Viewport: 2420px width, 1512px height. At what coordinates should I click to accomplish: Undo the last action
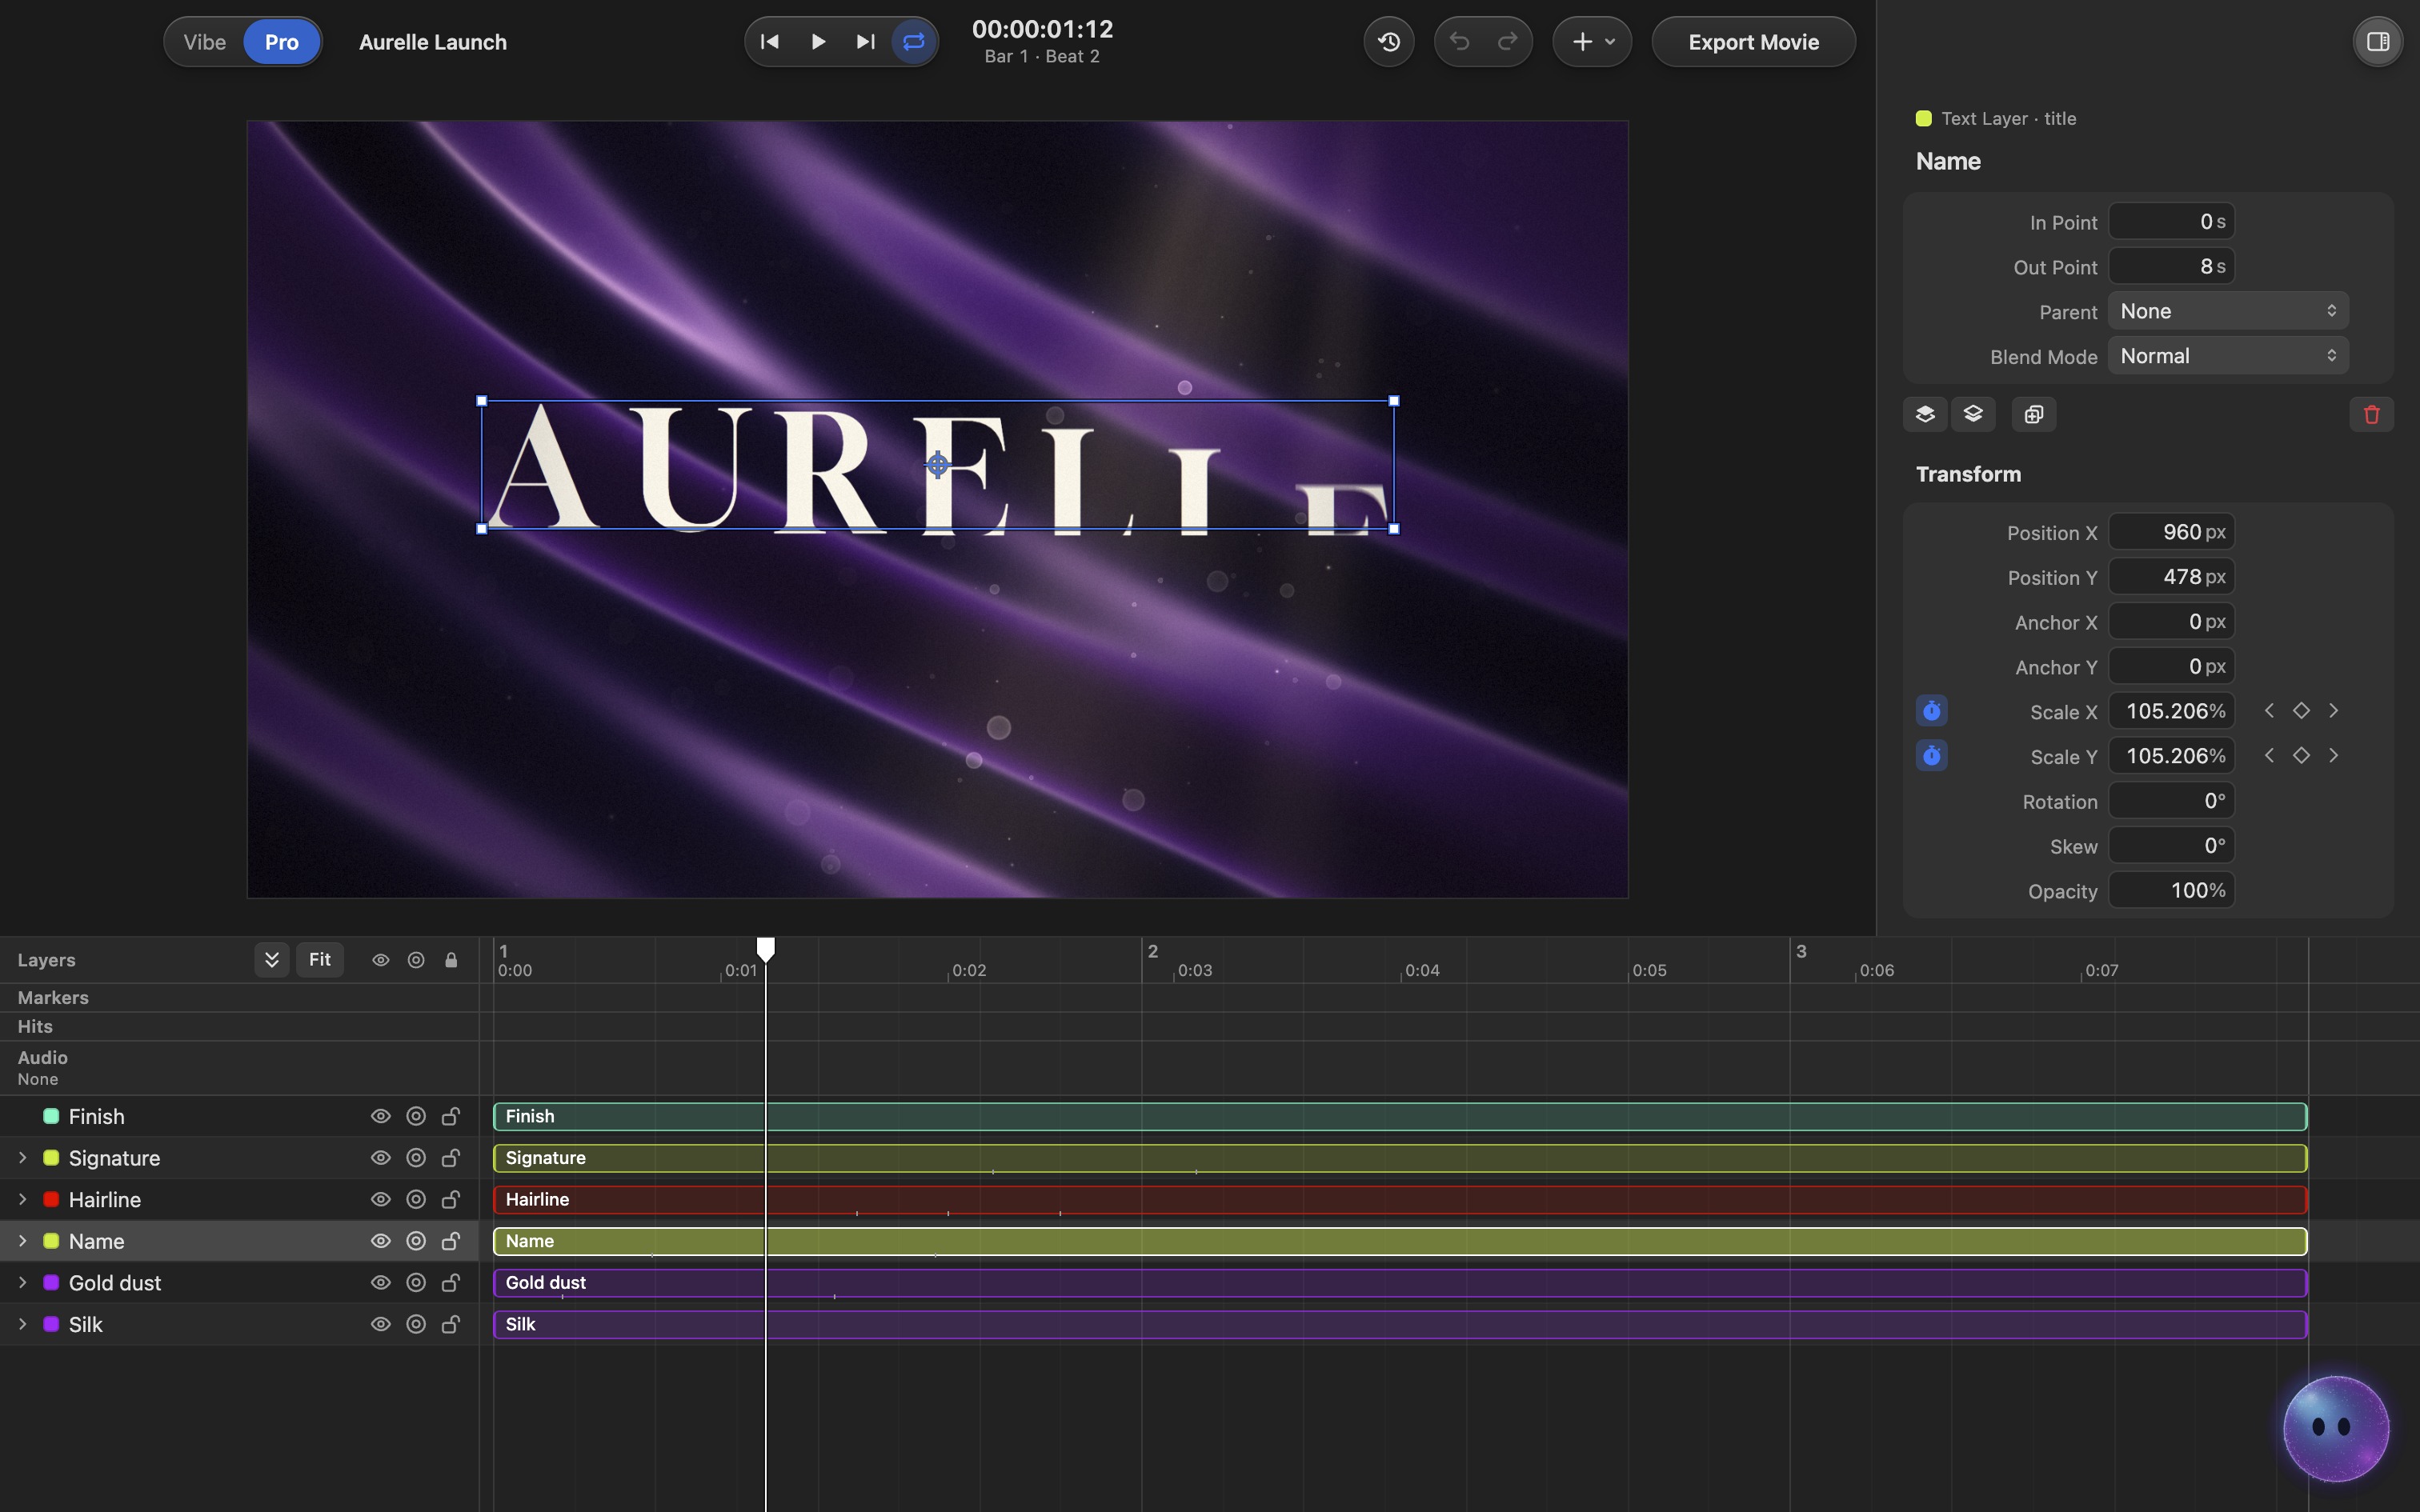coord(1459,42)
